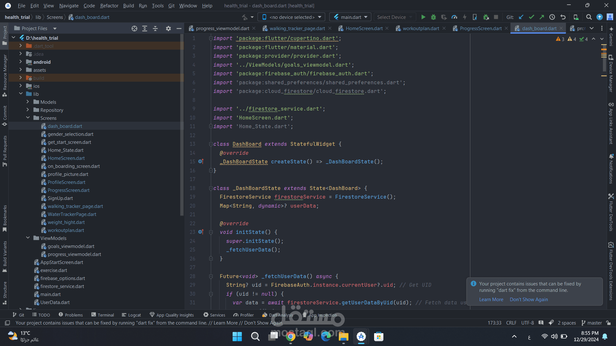Click Don't Show Again in notification popup
The image size is (616, 346).
529,300
